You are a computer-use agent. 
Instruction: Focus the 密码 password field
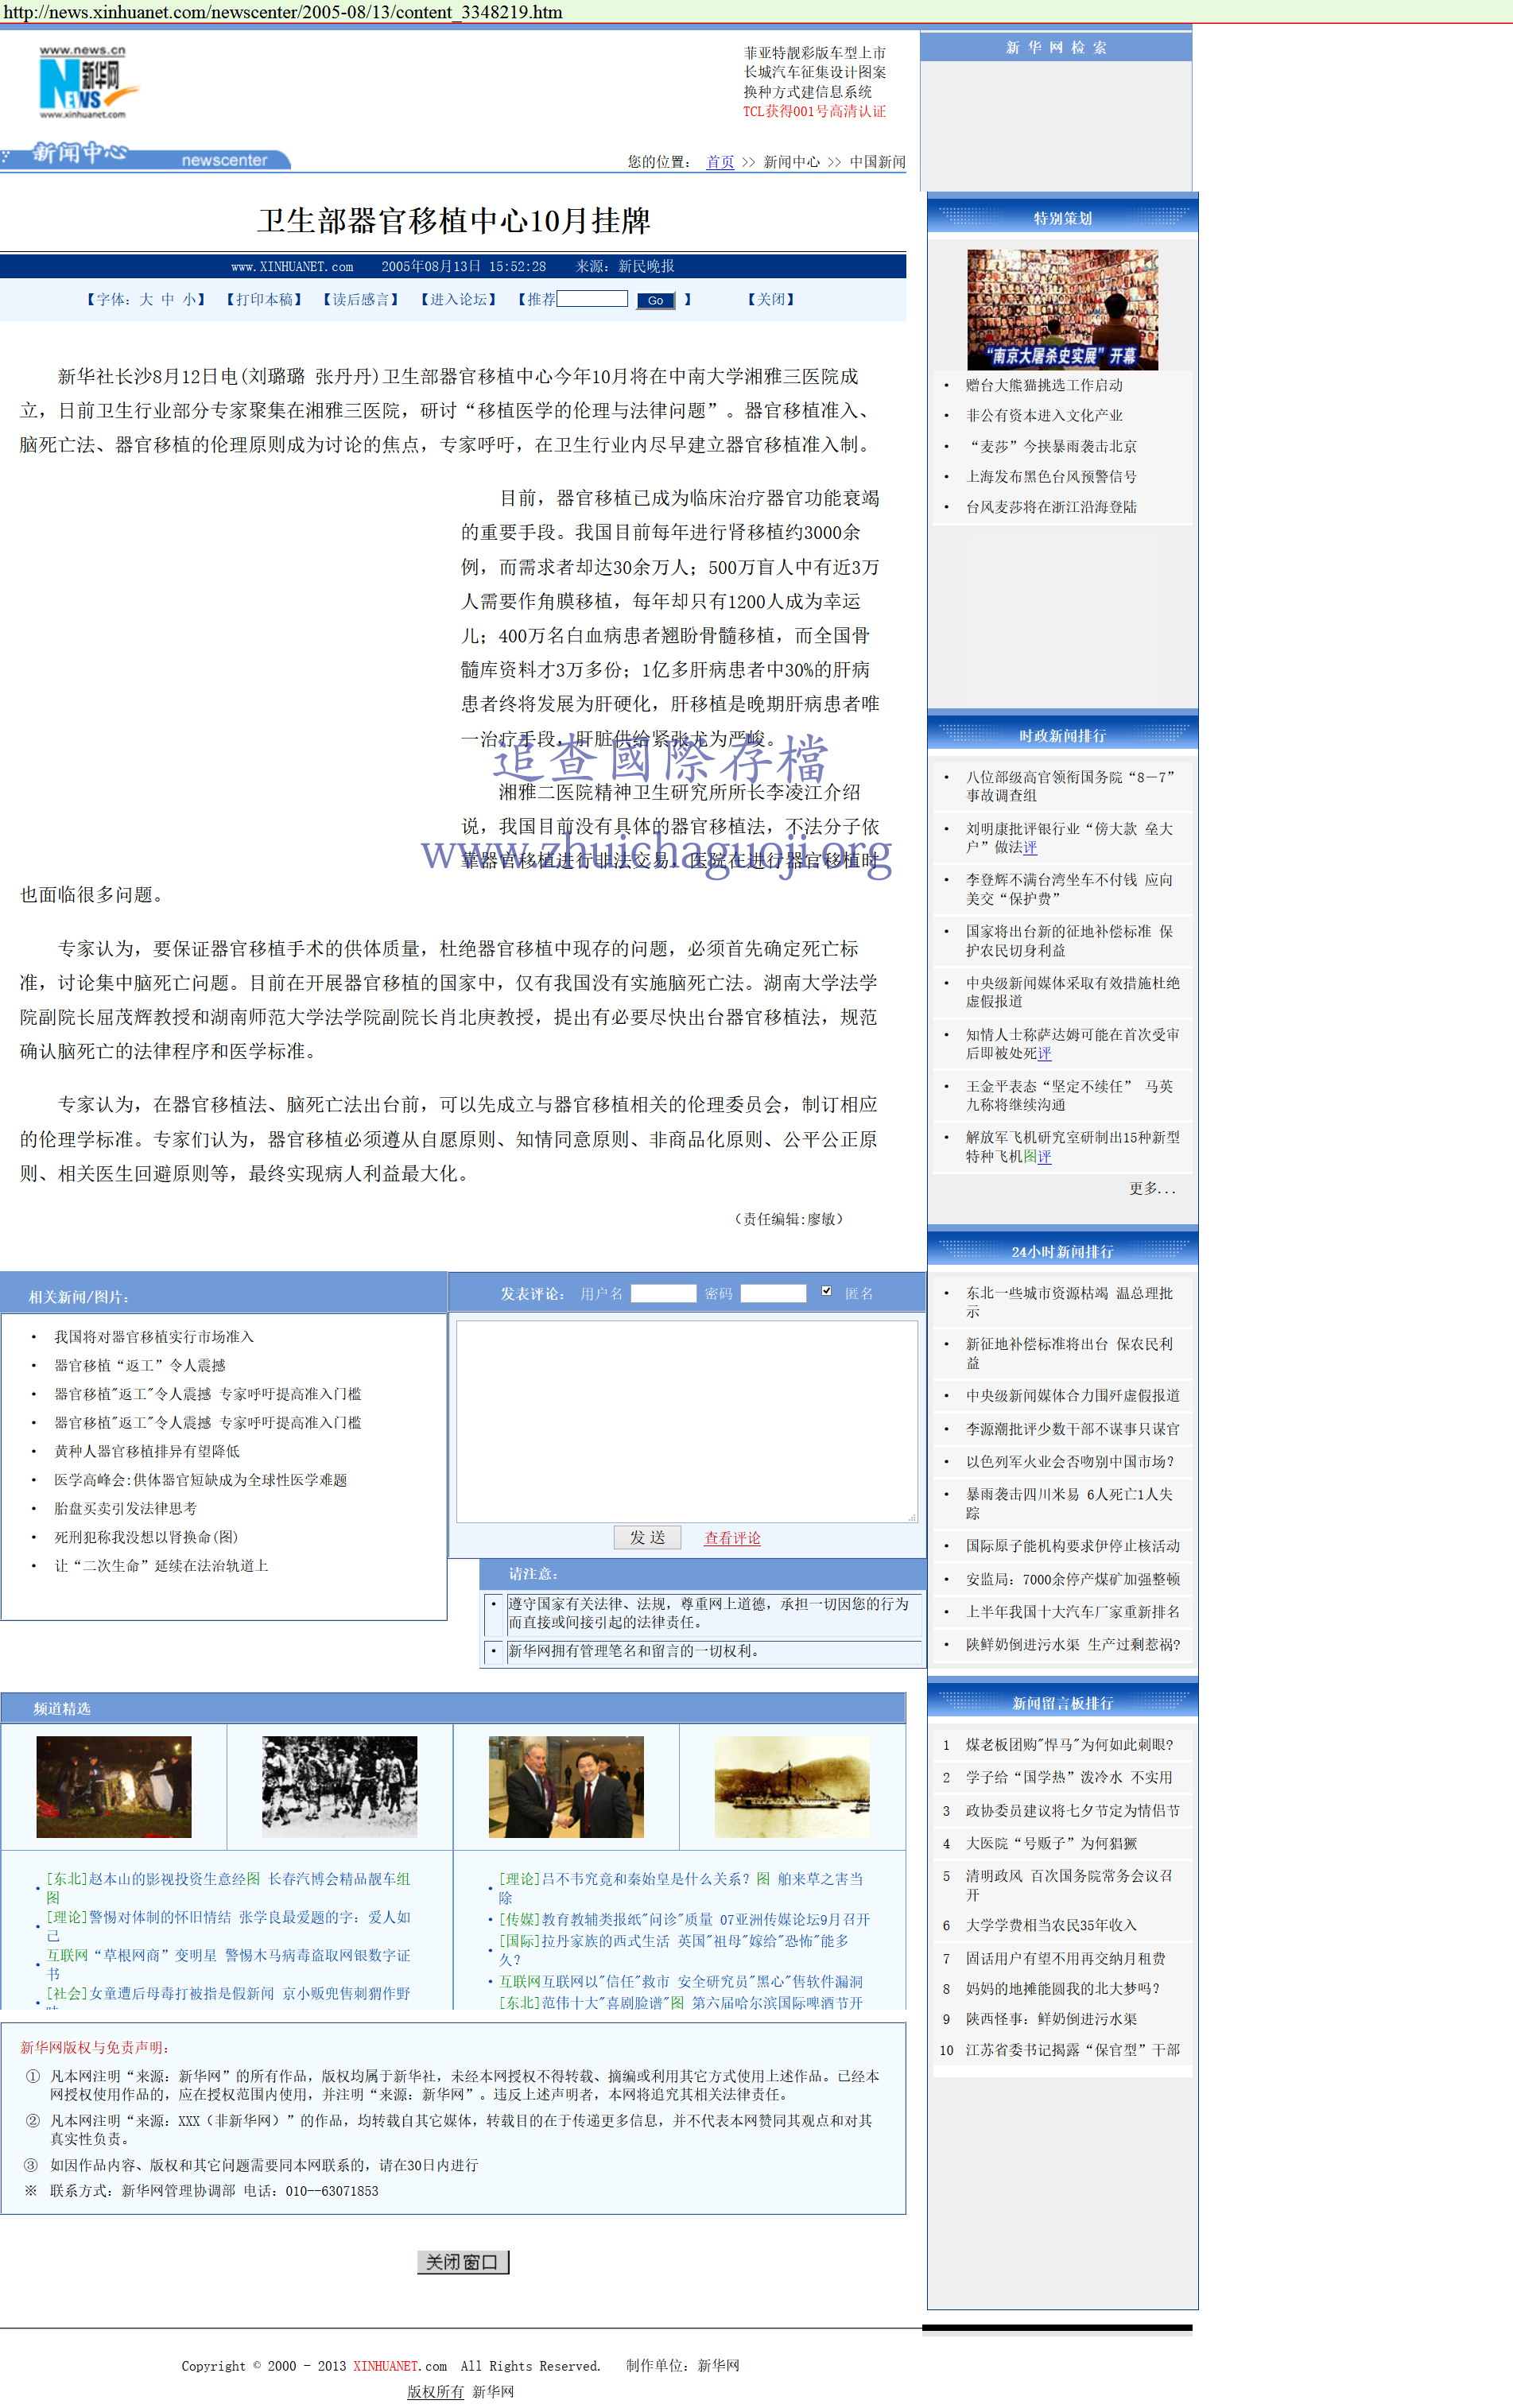pos(773,1293)
